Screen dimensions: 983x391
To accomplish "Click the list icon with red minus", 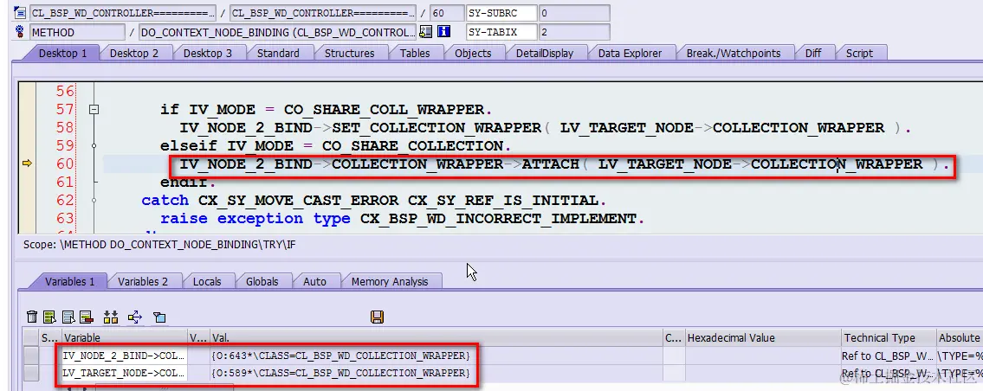I will pyautogui.click(x=87, y=317).
